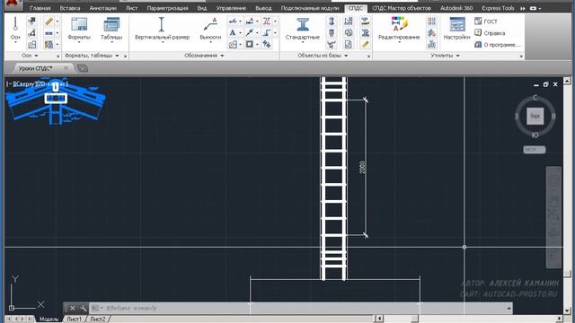This screenshot has width=575, height=323.
Task: Open О программе about dialog
Action: (497, 45)
